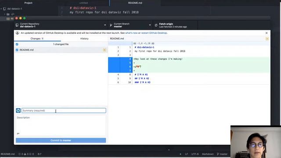281x158 pixels.
Task: Toggle the select-all changed files checkbox
Action: 17,44
